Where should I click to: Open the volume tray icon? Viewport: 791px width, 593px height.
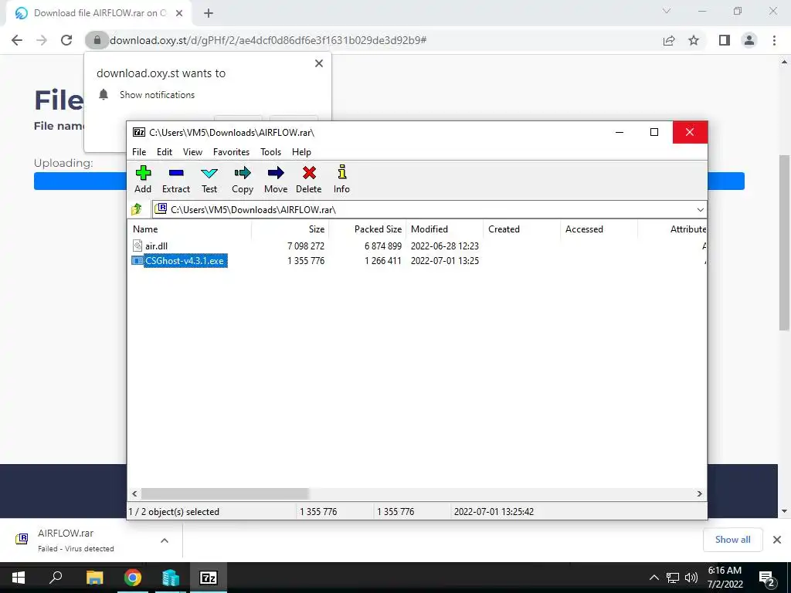691,578
